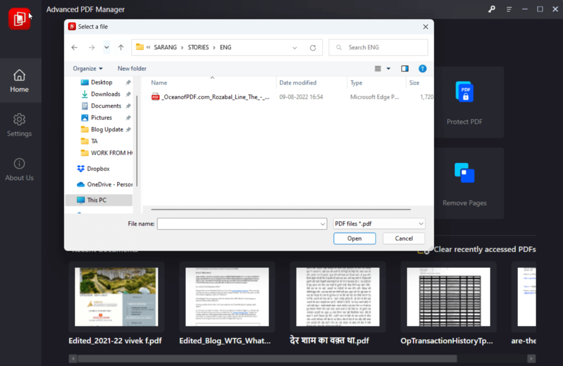Change the view layout icon
The width and height of the screenshot is (563, 366).
378,69
